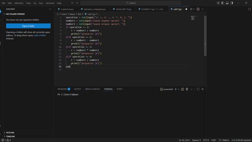Maximize the terminal panel size
The width and height of the screenshot is (252, 142).
[x=198, y=89]
